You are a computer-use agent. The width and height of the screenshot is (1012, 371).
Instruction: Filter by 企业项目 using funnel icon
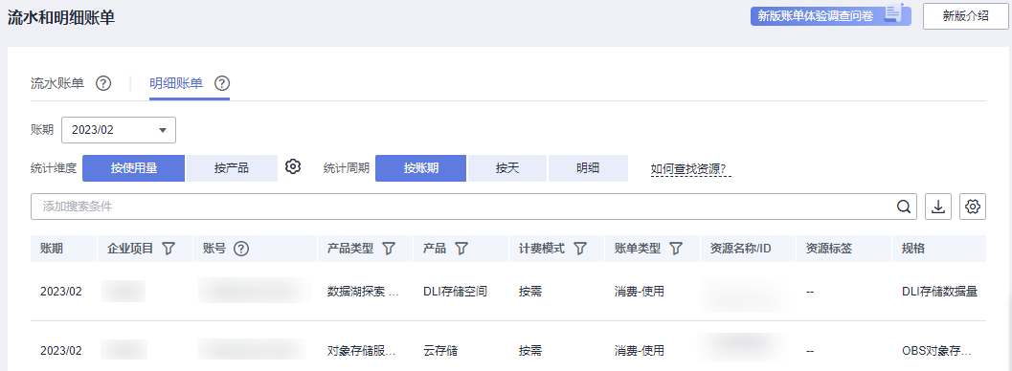169,249
